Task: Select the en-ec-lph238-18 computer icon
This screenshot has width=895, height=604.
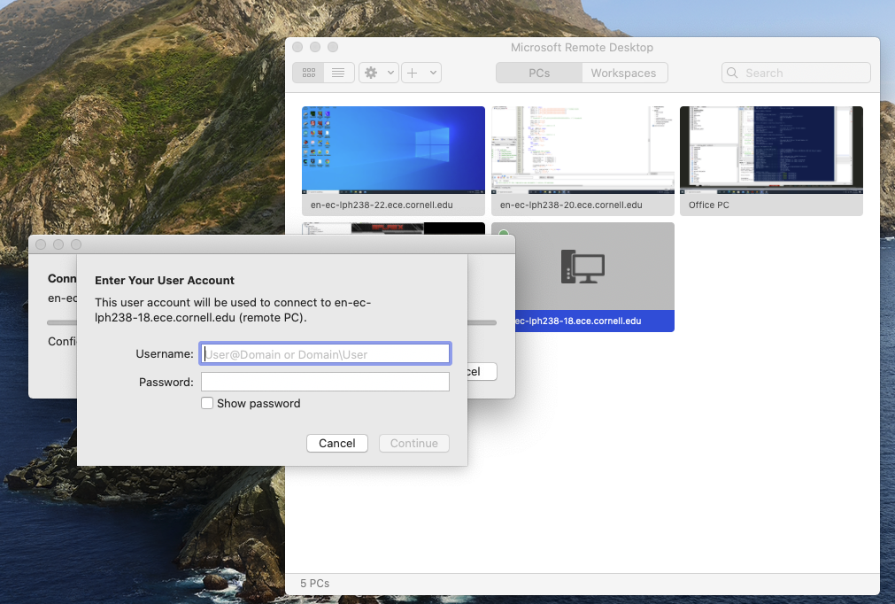Action: click(583, 267)
